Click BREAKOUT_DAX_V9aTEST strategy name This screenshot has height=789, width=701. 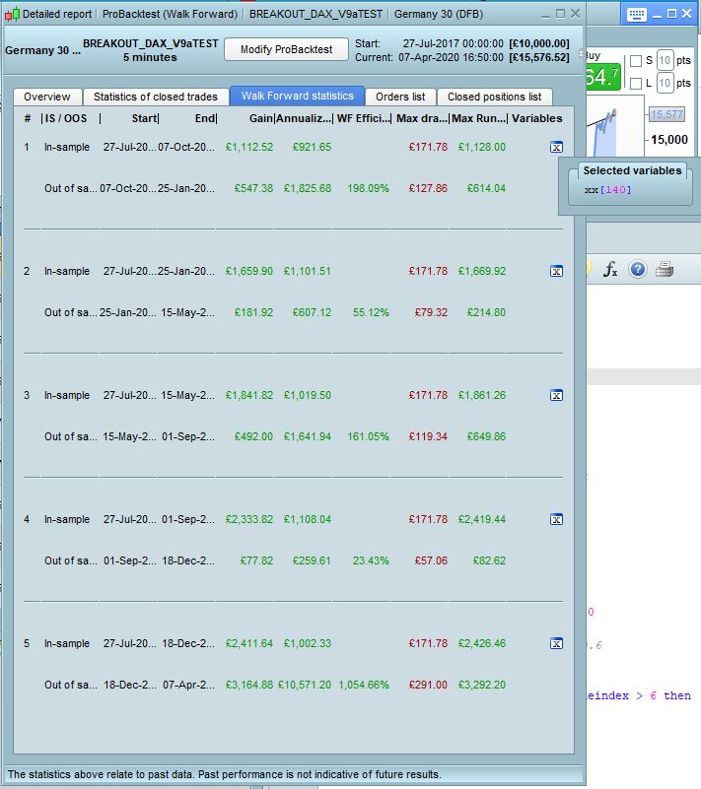click(x=151, y=43)
